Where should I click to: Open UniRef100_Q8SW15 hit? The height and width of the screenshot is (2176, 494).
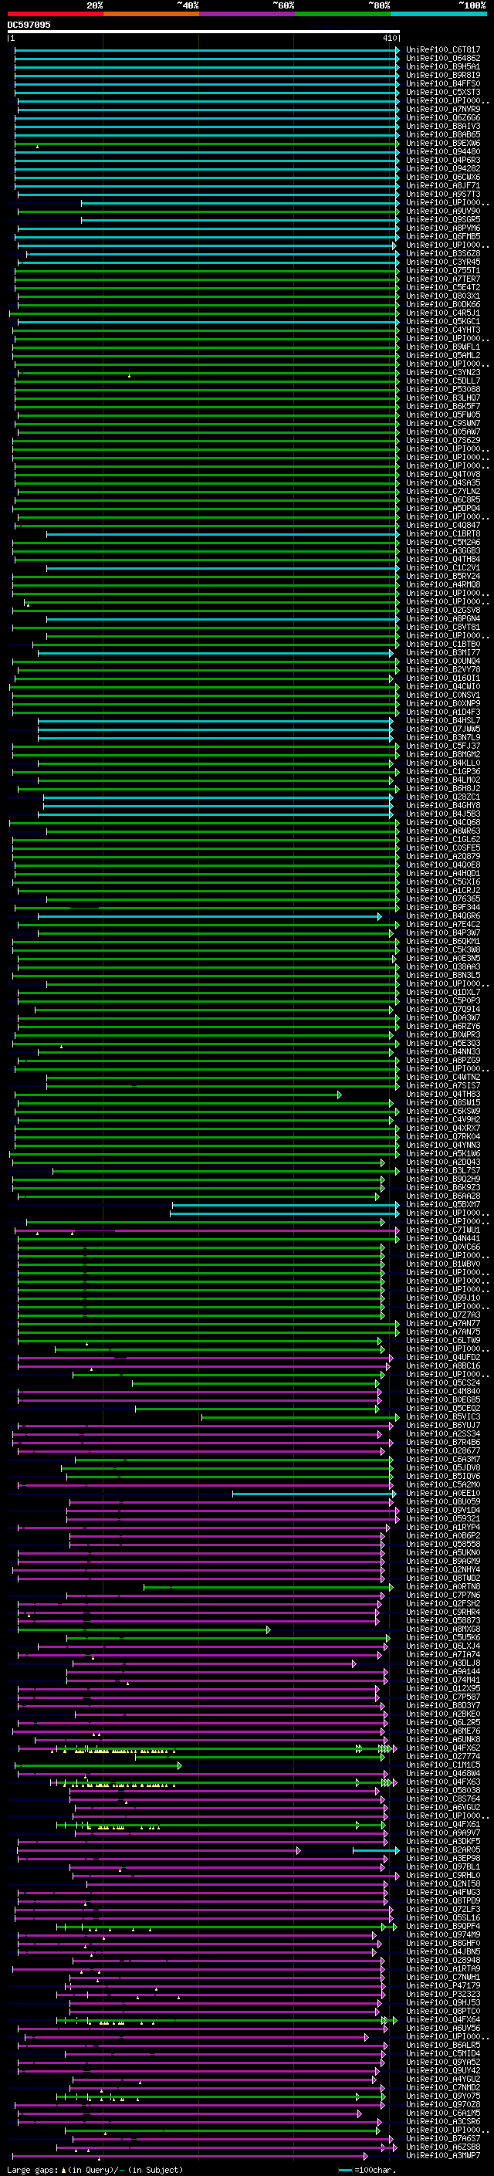coord(443,1102)
